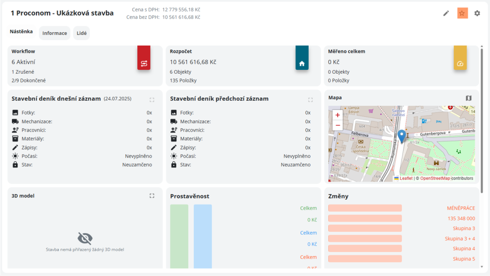
Task: Click the blue location pin on map
Action: (401, 136)
